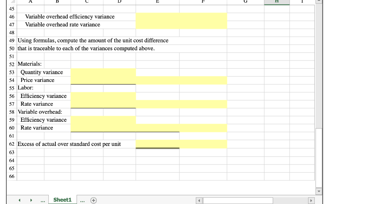Select the Sheet1 tab
The image size is (381, 204).
pyautogui.click(x=63, y=200)
